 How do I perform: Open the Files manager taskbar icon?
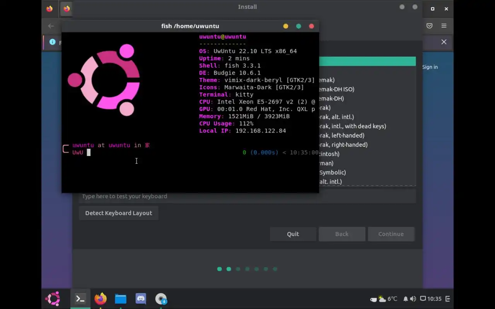[x=121, y=299]
